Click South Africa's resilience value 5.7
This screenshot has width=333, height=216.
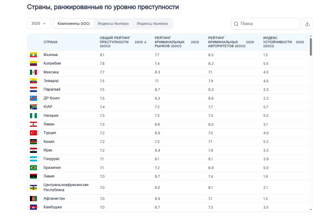[x=266, y=107]
